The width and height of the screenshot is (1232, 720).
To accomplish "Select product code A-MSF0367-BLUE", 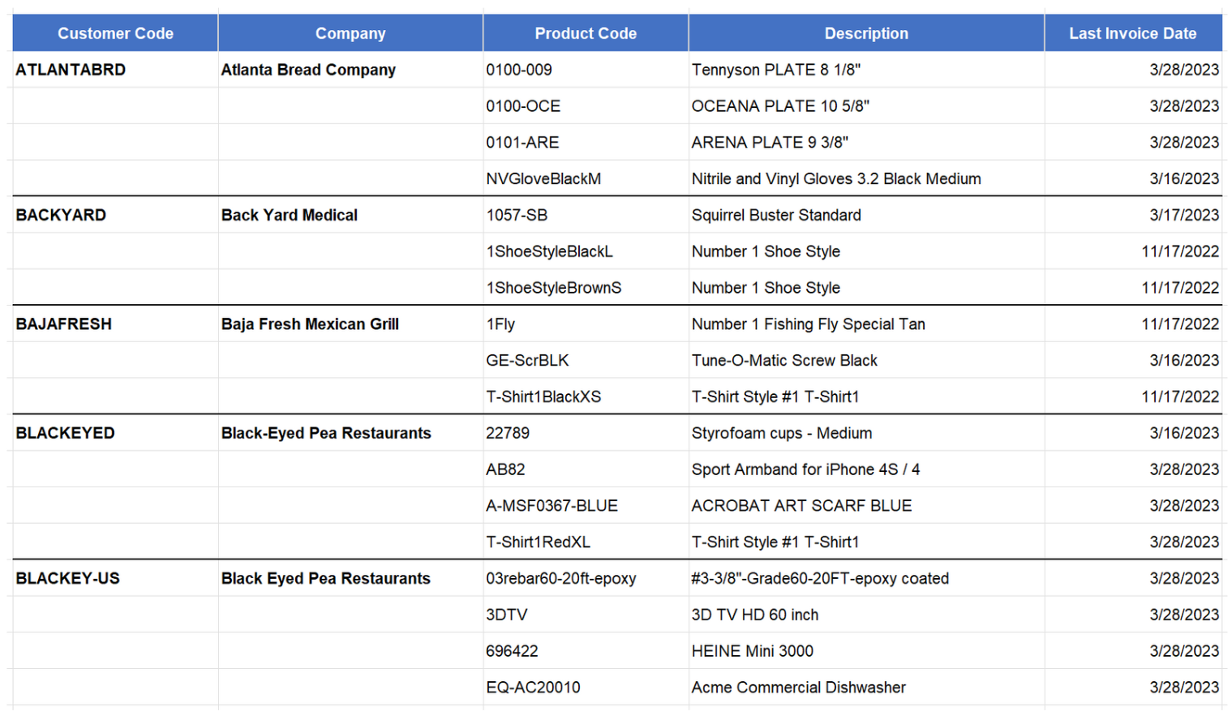I will pos(552,506).
